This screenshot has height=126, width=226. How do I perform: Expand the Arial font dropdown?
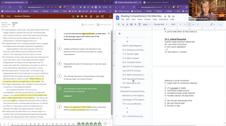(176, 25)
